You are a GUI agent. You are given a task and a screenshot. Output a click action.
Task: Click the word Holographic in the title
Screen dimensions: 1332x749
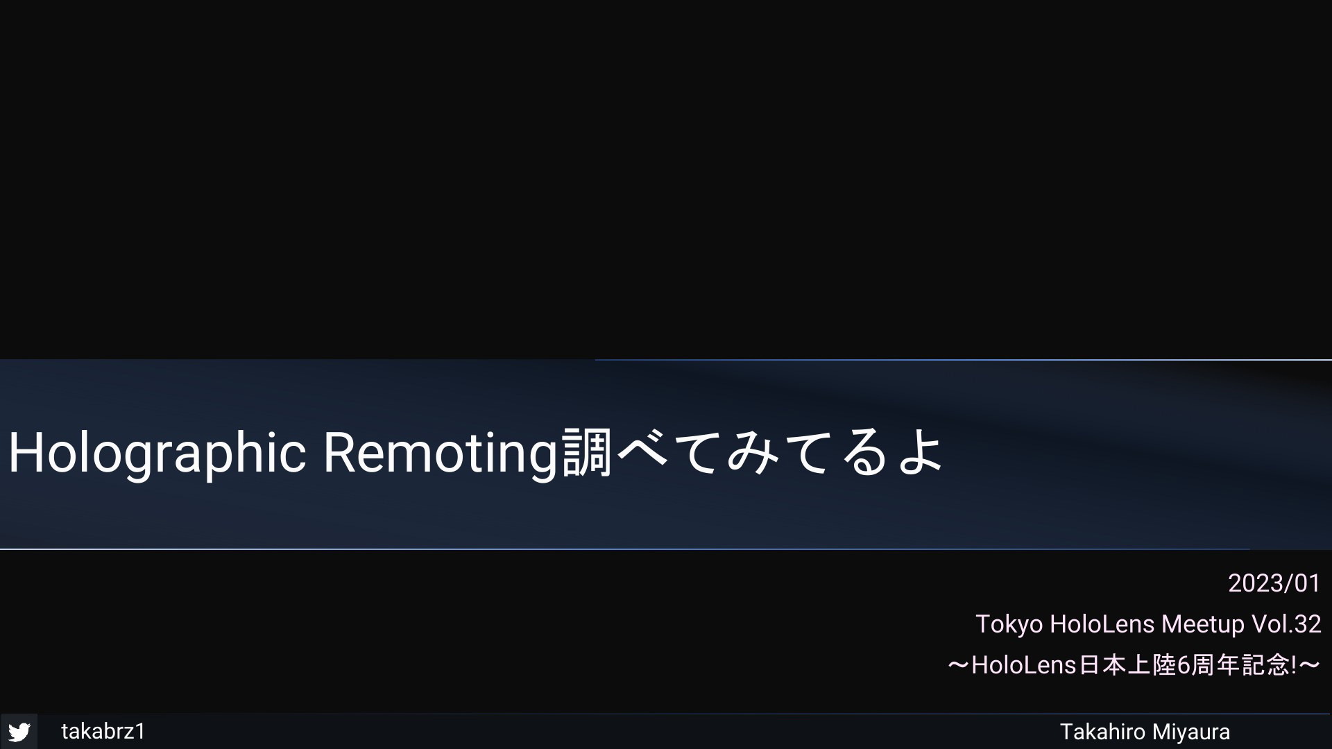(157, 454)
